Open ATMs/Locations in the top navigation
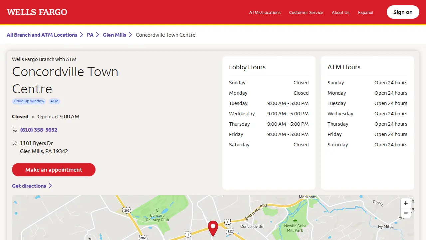 pos(265,12)
